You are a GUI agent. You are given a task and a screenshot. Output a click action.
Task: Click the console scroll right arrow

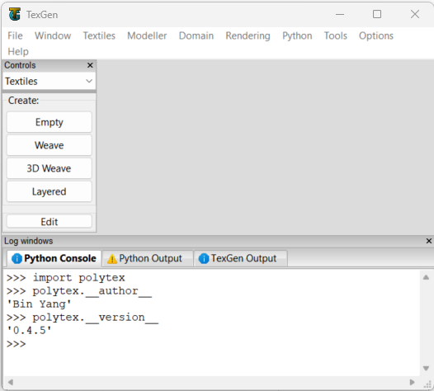pyautogui.click(x=412, y=382)
